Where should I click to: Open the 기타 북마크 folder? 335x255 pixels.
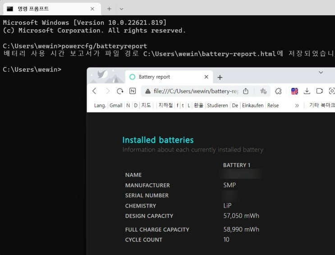pos(322,105)
